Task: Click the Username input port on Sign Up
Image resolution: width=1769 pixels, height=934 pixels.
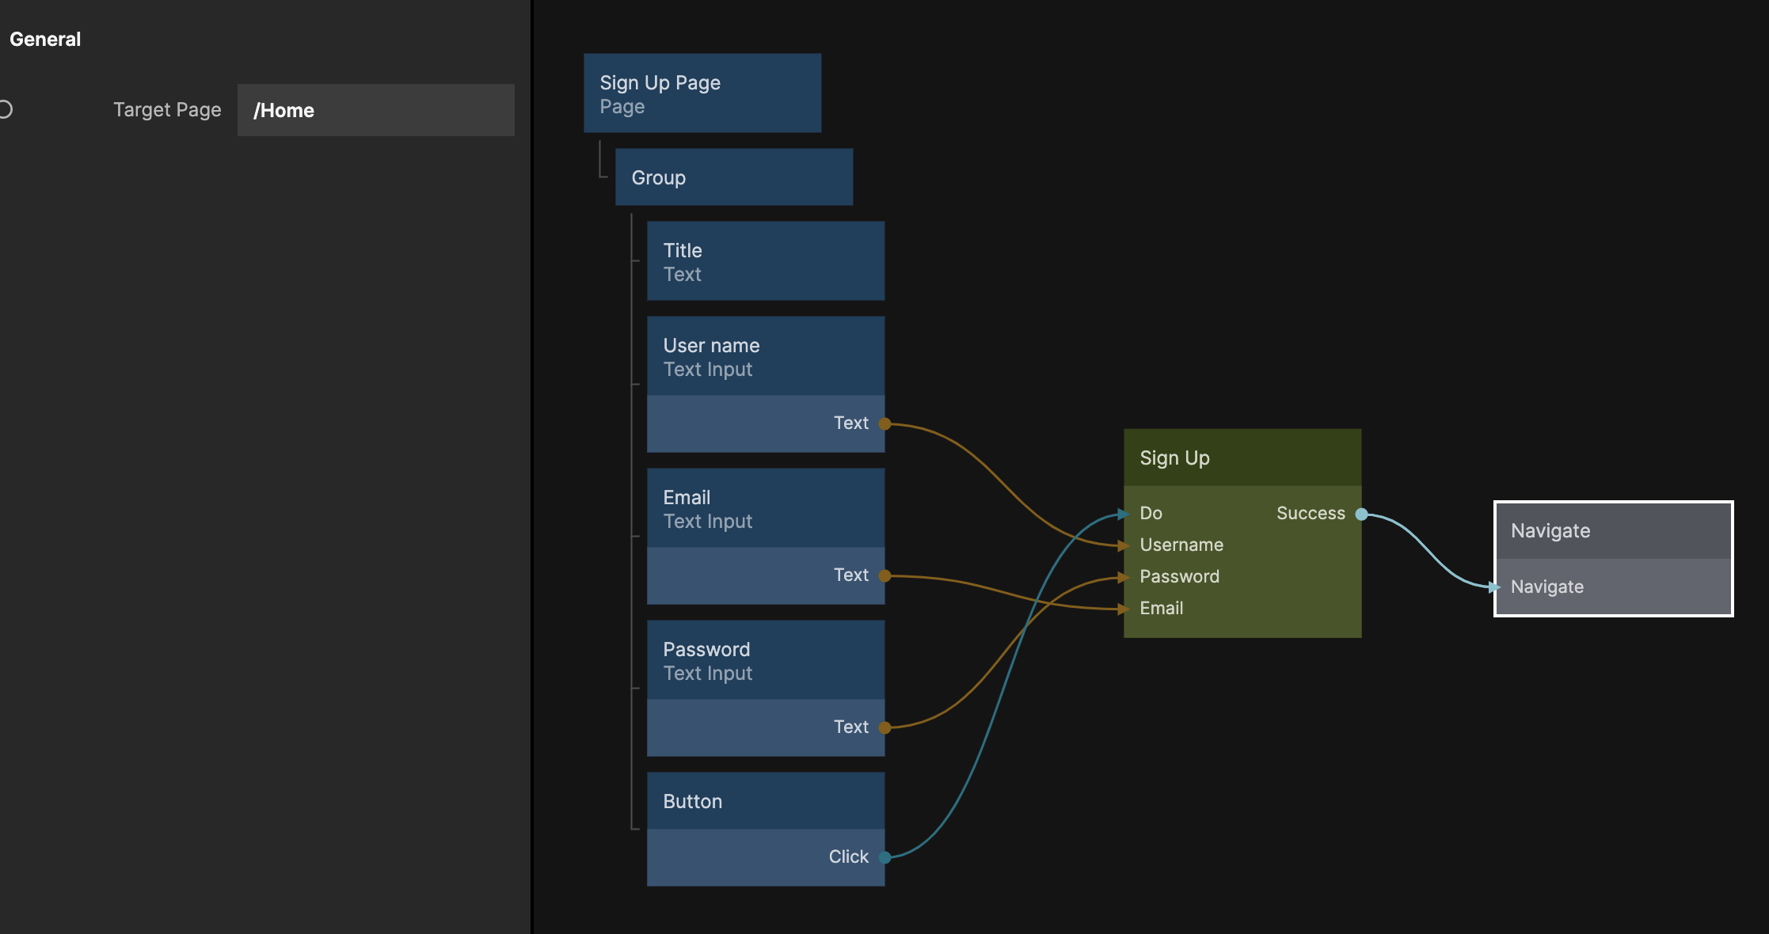Action: (x=1124, y=545)
